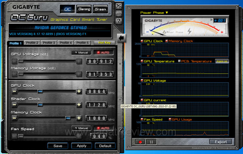The image size is (243, 154).
Task: Start recording with the red dot button
Action: (140, 142)
